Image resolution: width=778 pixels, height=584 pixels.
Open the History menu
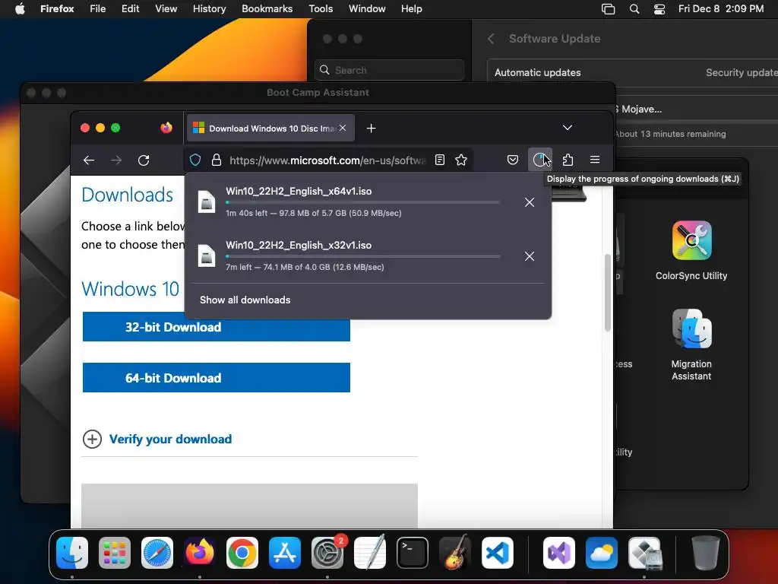tap(210, 9)
